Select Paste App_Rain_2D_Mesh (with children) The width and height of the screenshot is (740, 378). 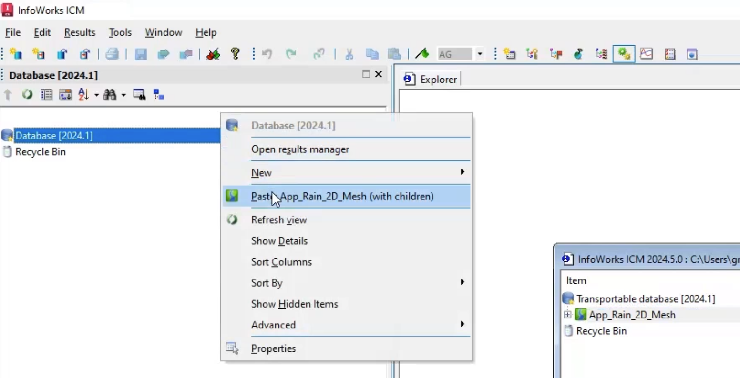pos(347,196)
